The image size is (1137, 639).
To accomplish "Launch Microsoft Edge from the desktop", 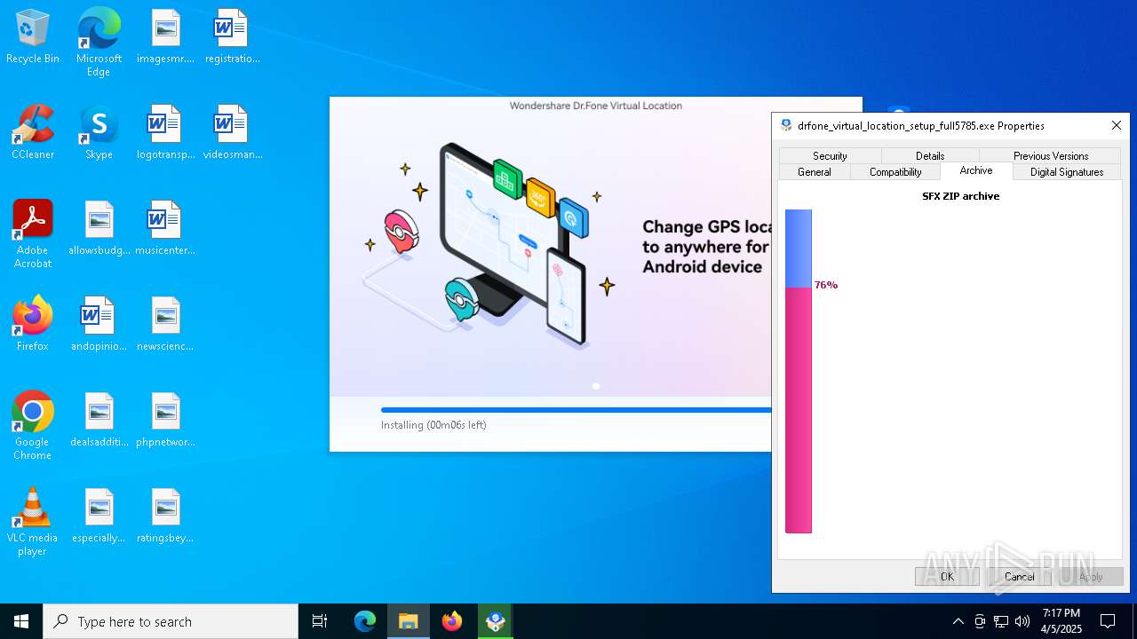I will (x=99, y=43).
